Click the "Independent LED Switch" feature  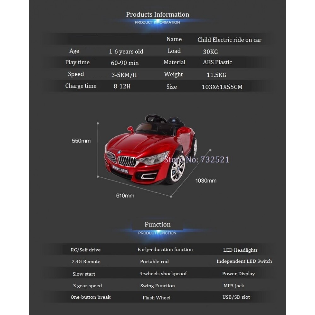pos(244,261)
